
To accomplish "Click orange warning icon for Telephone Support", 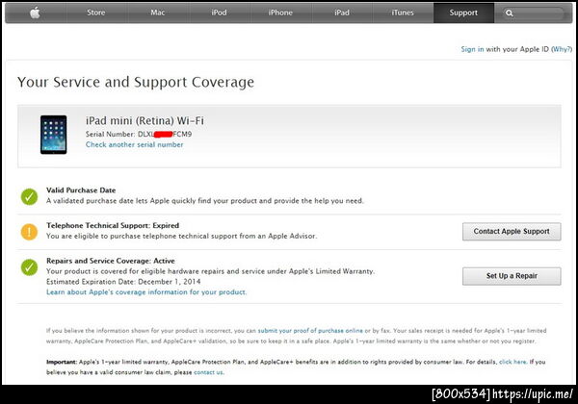I will [x=29, y=232].
